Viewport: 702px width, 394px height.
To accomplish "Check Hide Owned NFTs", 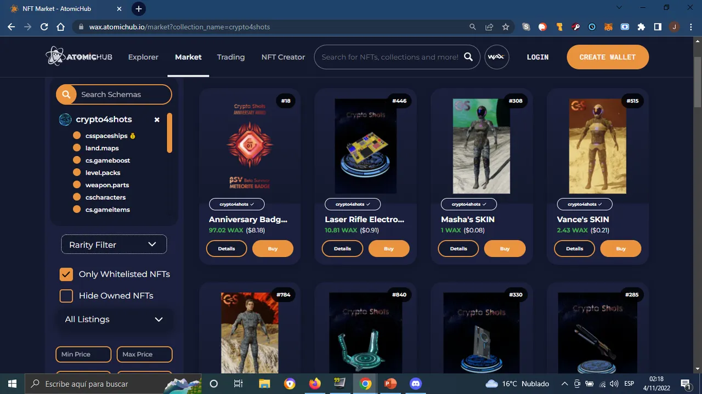I will coord(66,296).
